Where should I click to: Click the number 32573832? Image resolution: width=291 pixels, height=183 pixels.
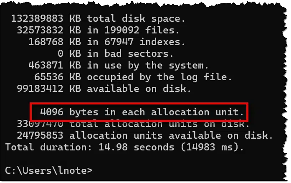pos(40,30)
